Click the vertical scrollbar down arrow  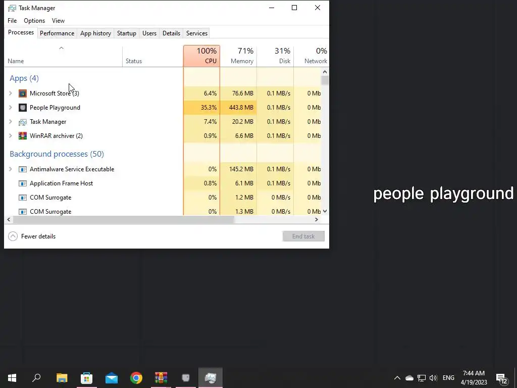coord(325,211)
